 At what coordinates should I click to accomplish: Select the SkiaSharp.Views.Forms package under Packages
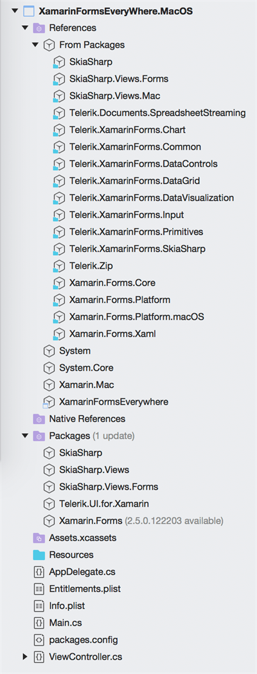tap(109, 487)
